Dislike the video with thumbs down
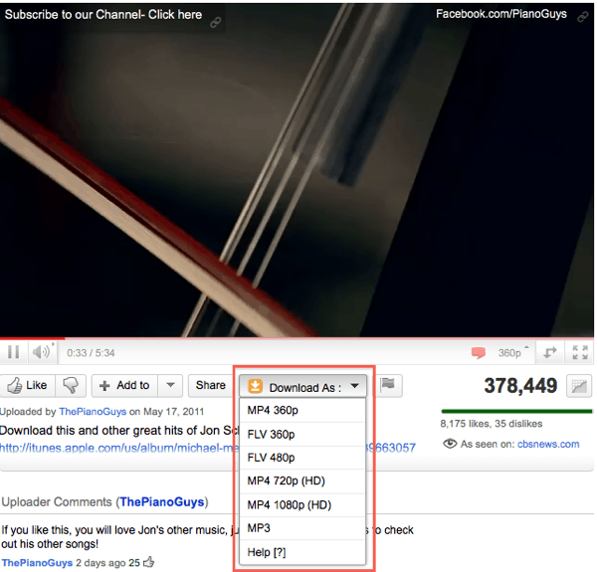 (71, 386)
